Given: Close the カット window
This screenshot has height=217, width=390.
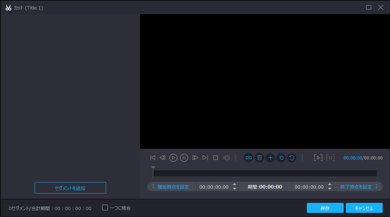Looking at the screenshot, I should pos(381,7).
